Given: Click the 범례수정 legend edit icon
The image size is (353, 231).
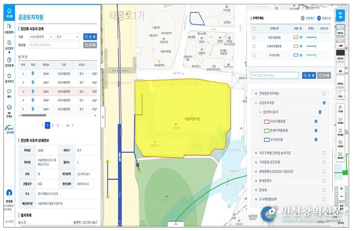Looking at the screenshot, I should point(319,18).
